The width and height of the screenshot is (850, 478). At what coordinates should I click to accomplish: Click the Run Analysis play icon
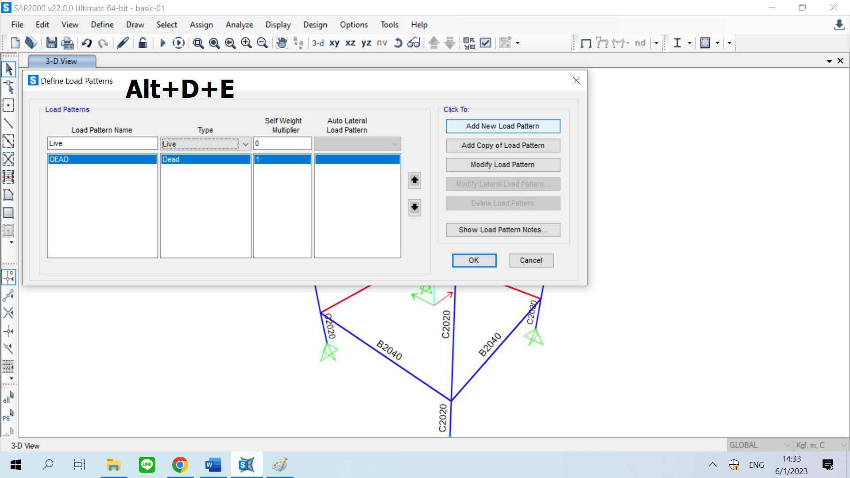pos(162,43)
